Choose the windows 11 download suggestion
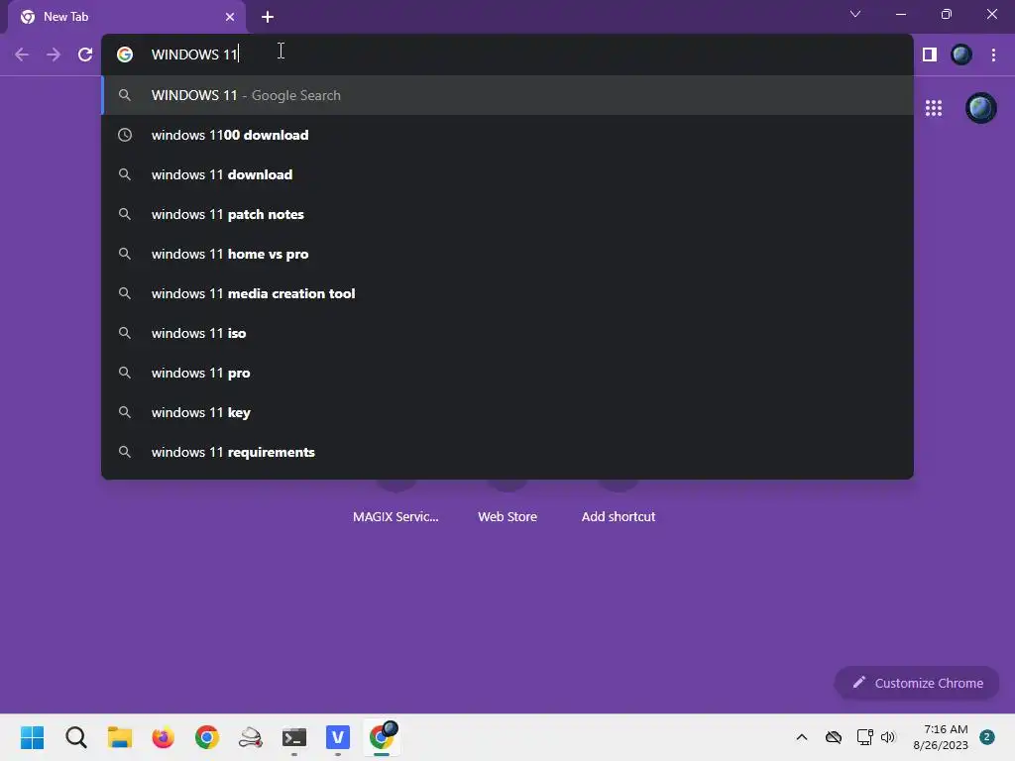 (507, 174)
